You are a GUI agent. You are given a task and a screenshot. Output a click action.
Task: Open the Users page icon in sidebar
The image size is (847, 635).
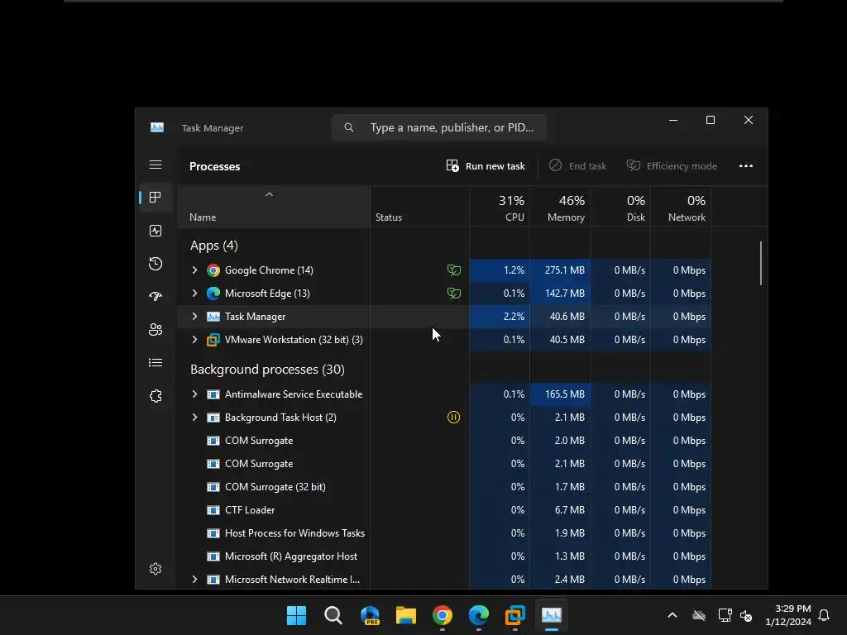tap(156, 329)
